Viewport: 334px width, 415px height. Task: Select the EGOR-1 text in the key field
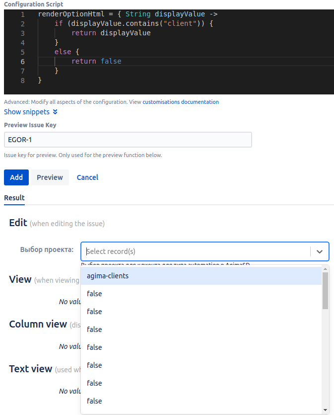coord(19,140)
